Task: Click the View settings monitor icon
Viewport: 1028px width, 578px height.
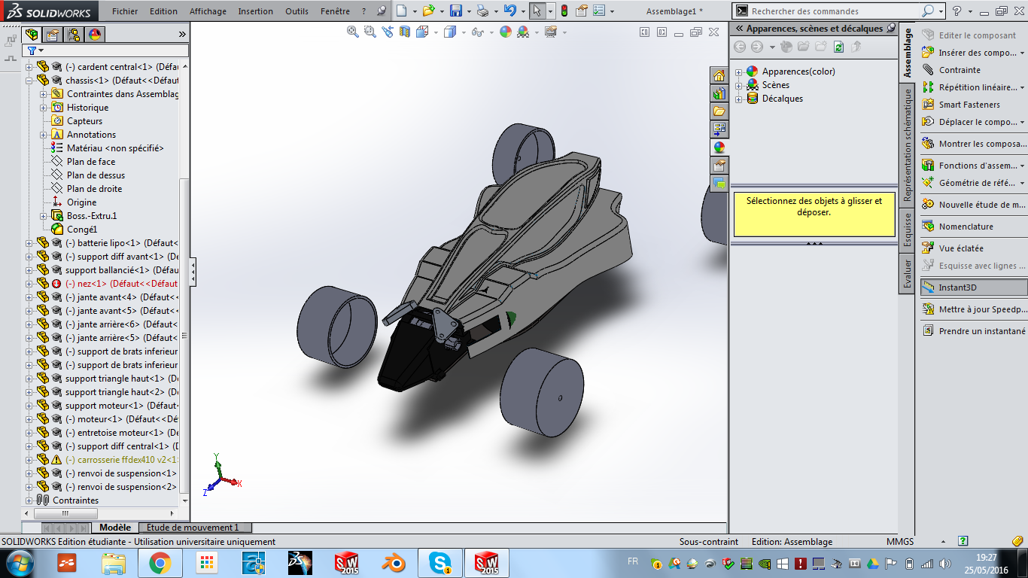Action: click(550, 32)
